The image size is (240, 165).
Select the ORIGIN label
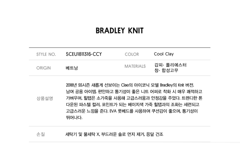[x=44, y=68]
